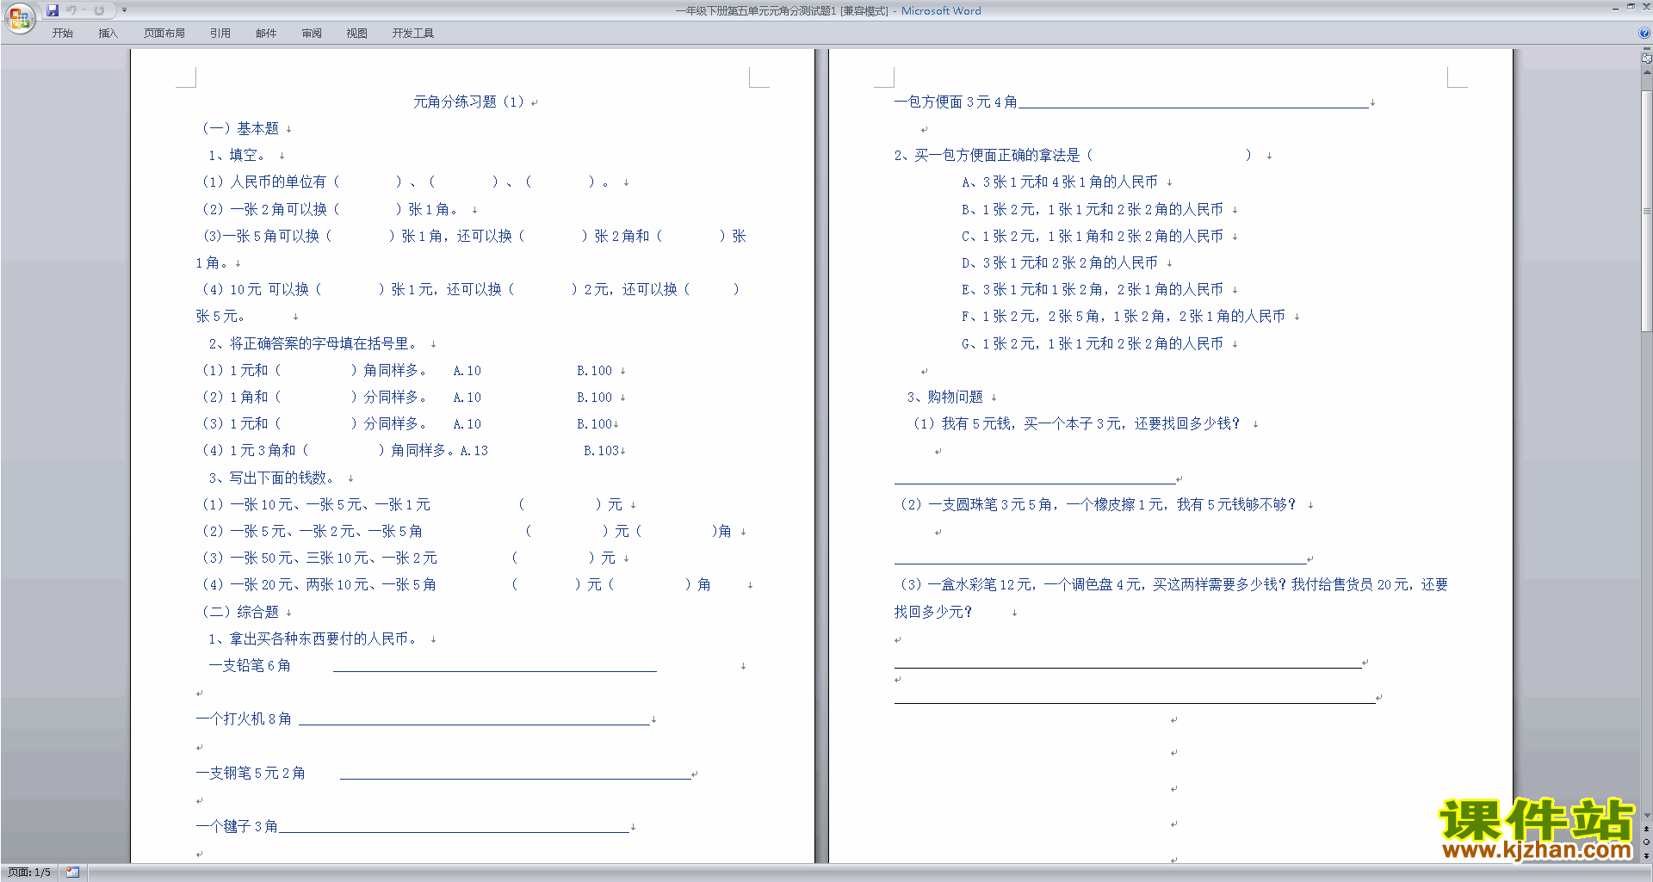Click the text 一支钢笔5元2角

[250, 773]
